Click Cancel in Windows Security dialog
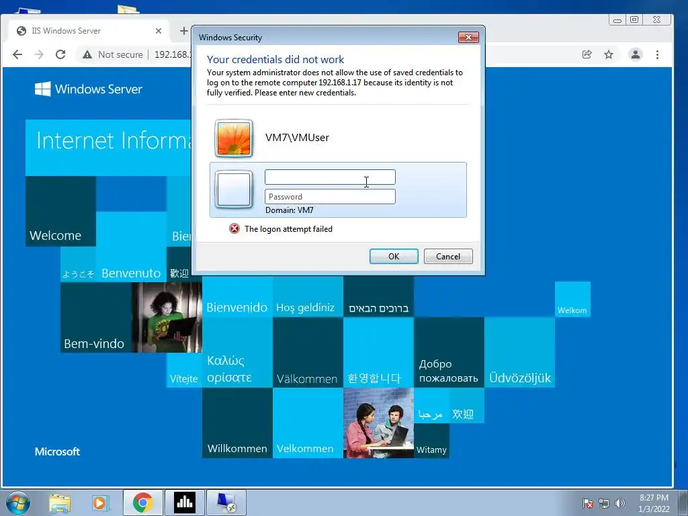The image size is (688, 516). (x=448, y=256)
